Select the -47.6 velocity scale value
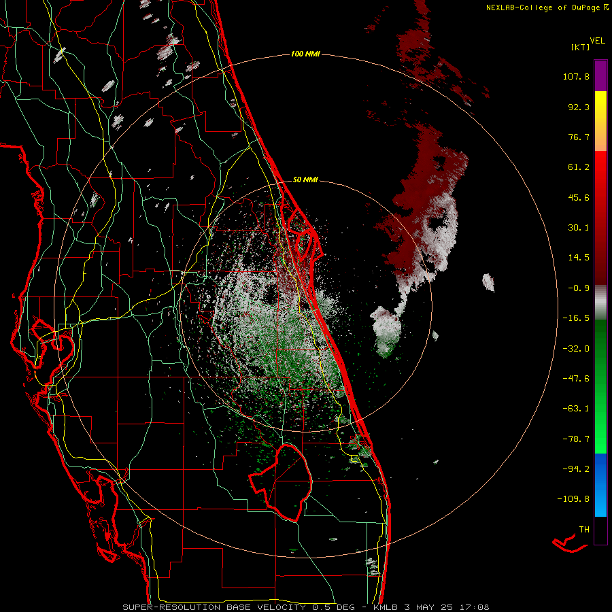612x612 pixels. 576,379
